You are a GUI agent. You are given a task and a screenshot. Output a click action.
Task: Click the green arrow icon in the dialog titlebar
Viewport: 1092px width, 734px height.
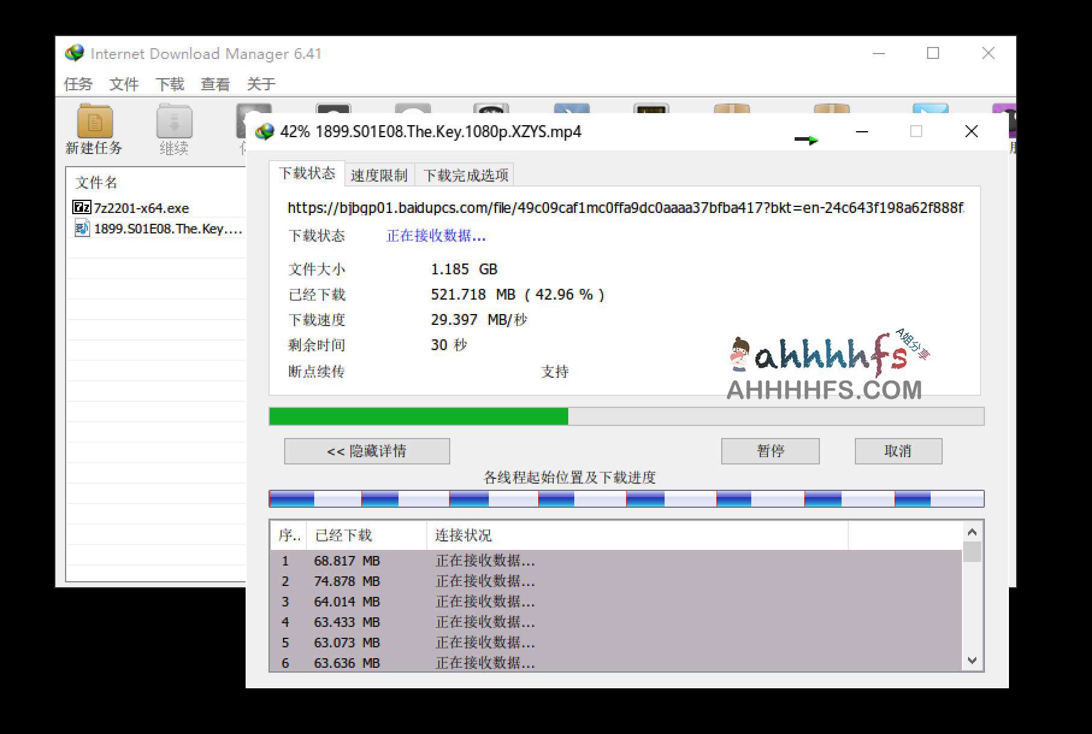pos(807,140)
